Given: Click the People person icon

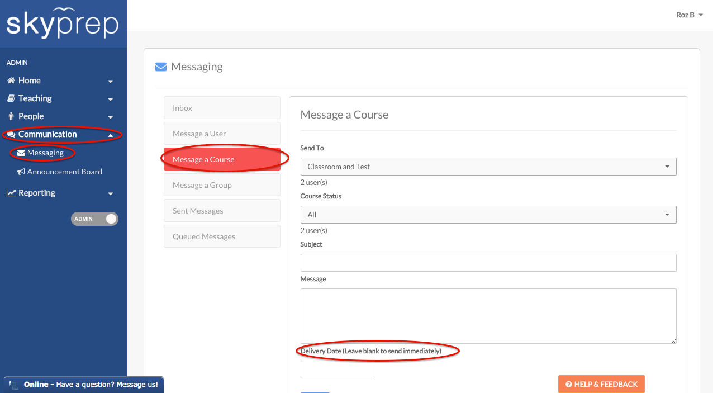Looking at the screenshot, I should point(11,116).
